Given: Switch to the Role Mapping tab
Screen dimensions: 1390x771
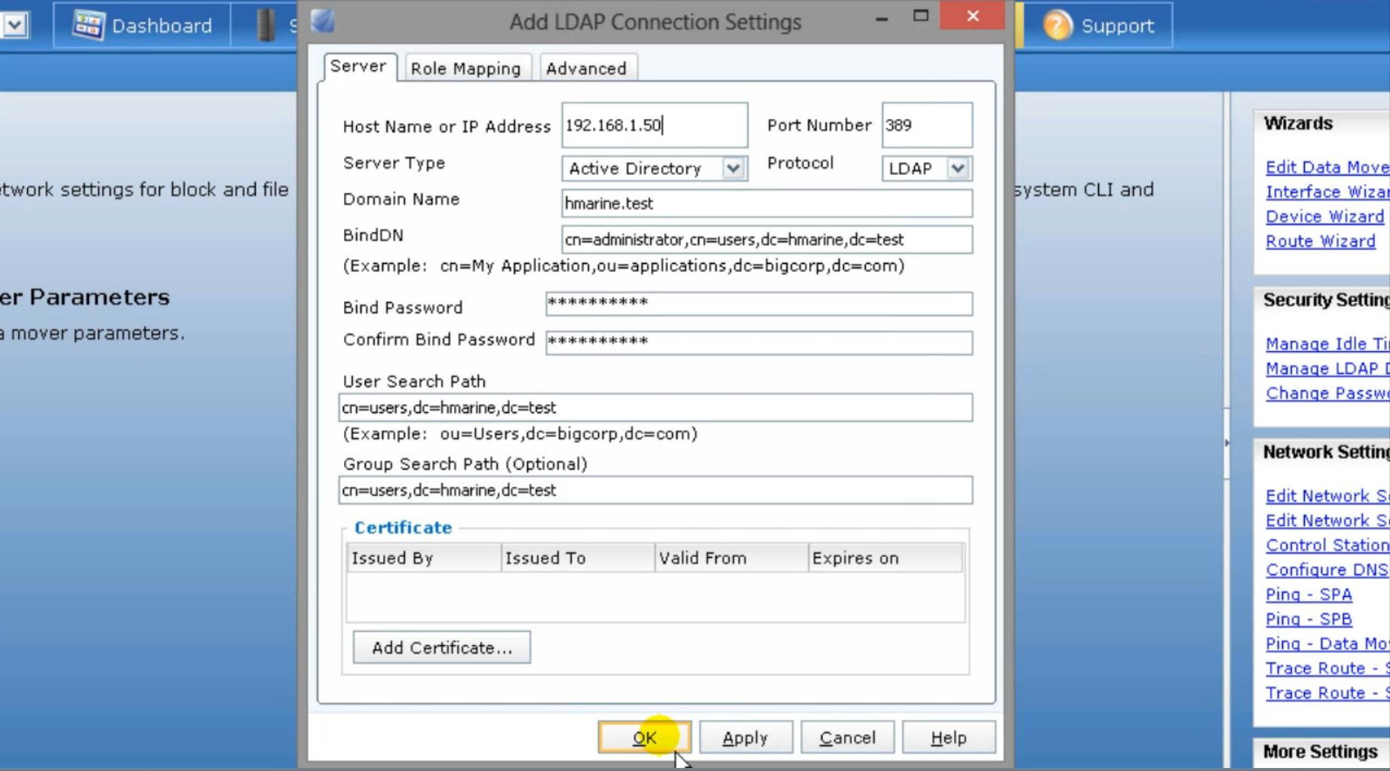Looking at the screenshot, I should 466,68.
